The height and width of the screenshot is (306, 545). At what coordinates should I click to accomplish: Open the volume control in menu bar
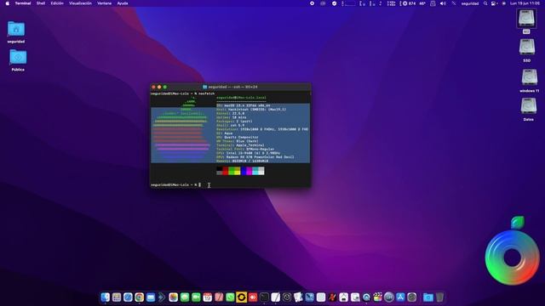pos(443,3)
